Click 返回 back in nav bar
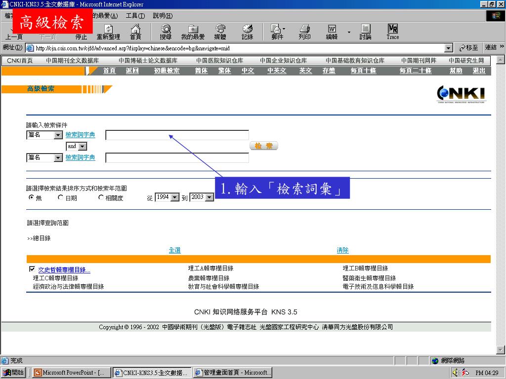Image resolution: width=506 pixels, height=379 pixels. tap(132, 71)
